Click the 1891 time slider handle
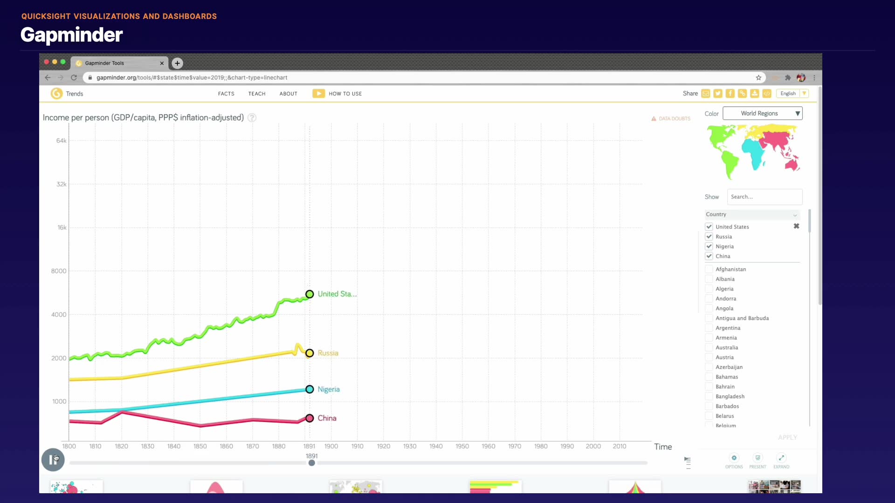The image size is (895, 503). click(312, 463)
